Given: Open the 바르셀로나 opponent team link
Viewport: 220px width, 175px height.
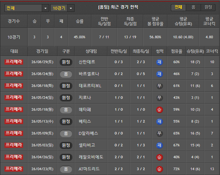Looking at the screenshot, I should pyautogui.click(x=89, y=74).
